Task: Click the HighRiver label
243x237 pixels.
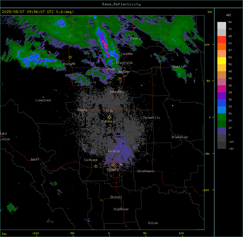Action: click(x=121, y=209)
